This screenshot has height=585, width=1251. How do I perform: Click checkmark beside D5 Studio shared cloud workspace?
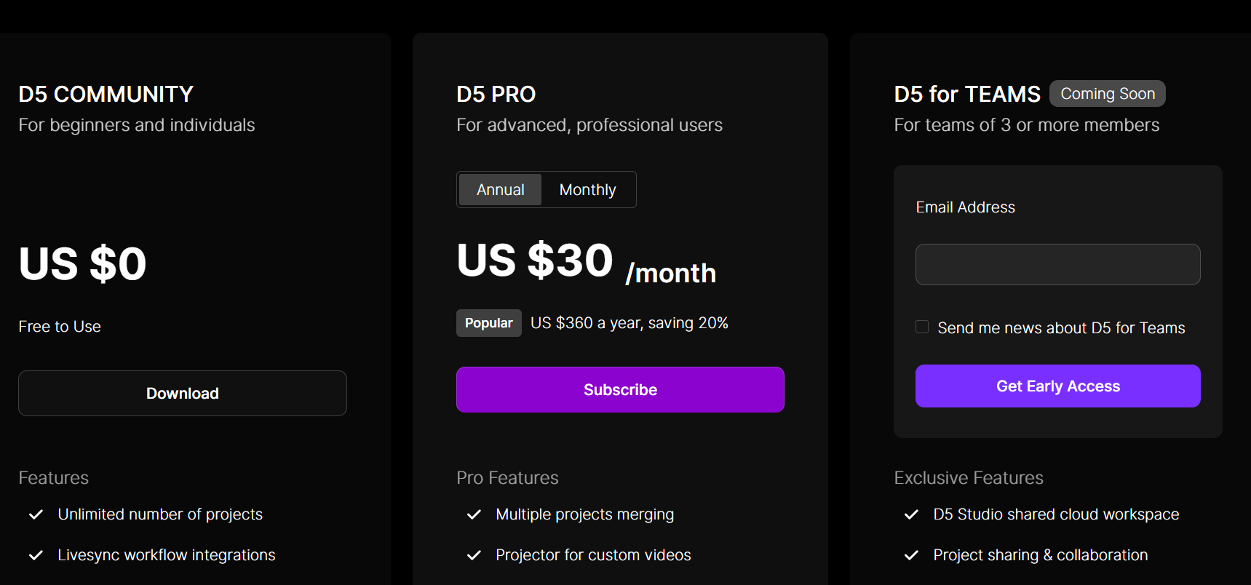click(911, 514)
